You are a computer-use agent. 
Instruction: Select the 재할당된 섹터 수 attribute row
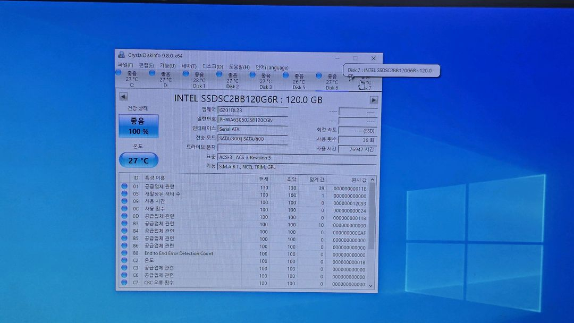[x=244, y=194]
